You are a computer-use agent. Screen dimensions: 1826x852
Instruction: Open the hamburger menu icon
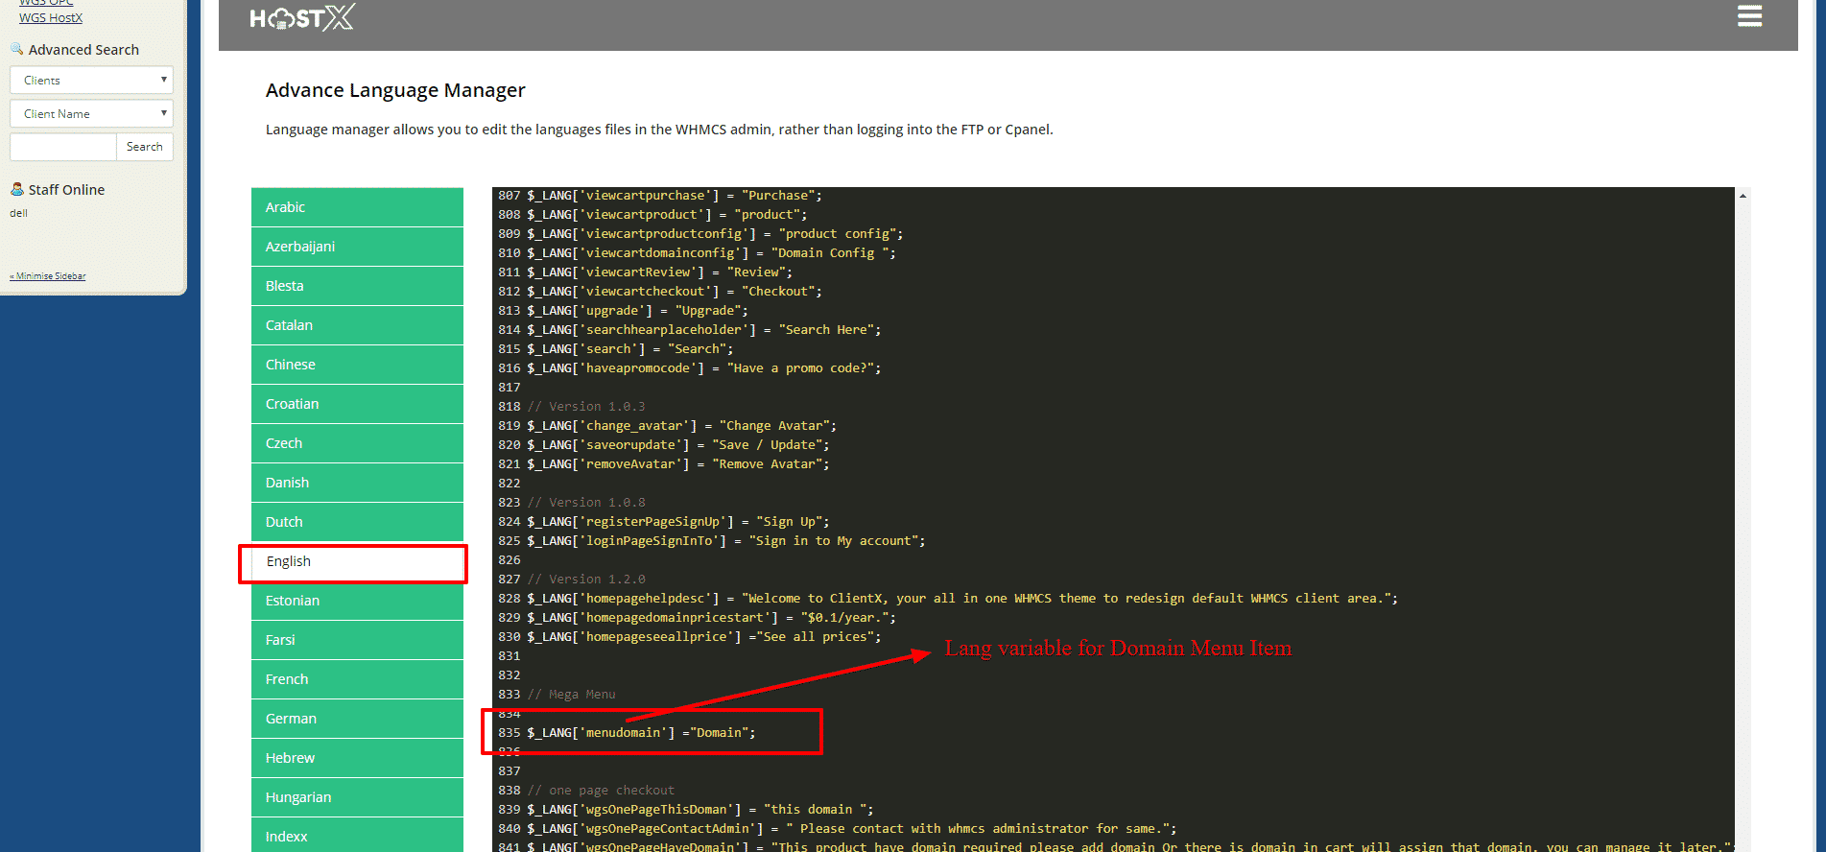1749,16
